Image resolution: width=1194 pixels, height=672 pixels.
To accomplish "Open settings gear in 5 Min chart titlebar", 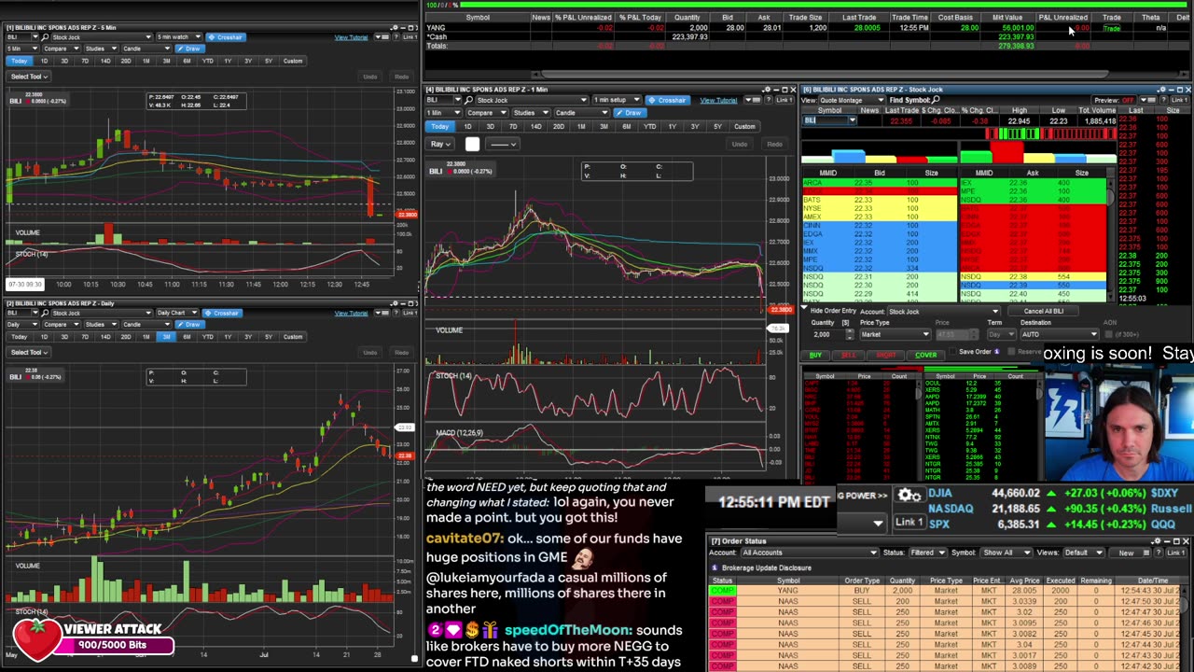I will click(395, 27).
